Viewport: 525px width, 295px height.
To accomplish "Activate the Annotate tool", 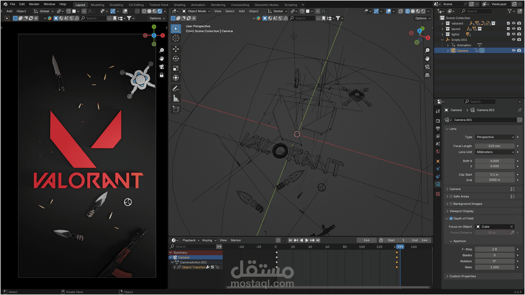I will tap(176, 89).
